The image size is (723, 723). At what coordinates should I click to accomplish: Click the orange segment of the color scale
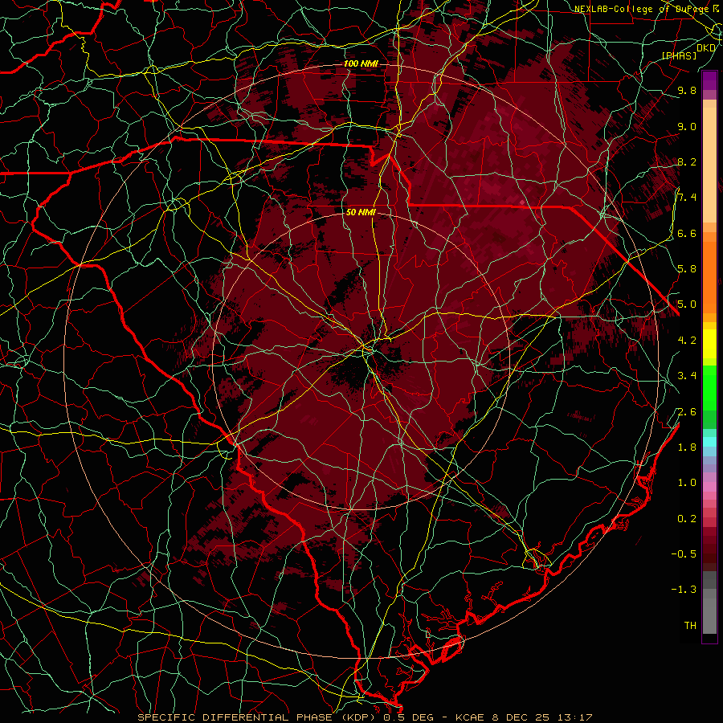709,276
